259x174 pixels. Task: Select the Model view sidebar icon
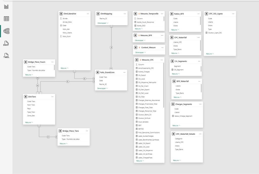[6, 31]
